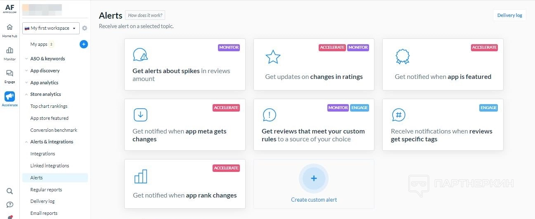This screenshot has height=219, width=535.
Task: Click the Delivery log button
Action: 509,15
